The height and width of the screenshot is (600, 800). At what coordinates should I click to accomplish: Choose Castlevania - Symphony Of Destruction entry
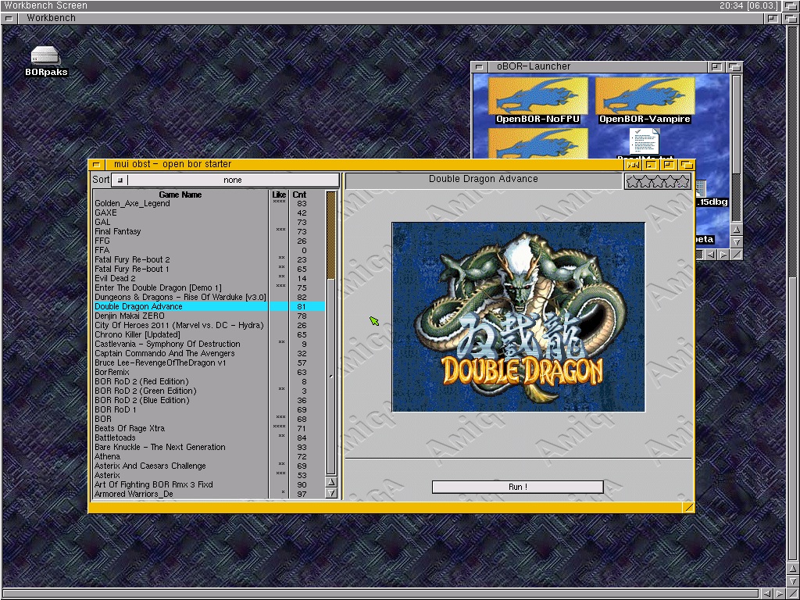click(x=167, y=344)
